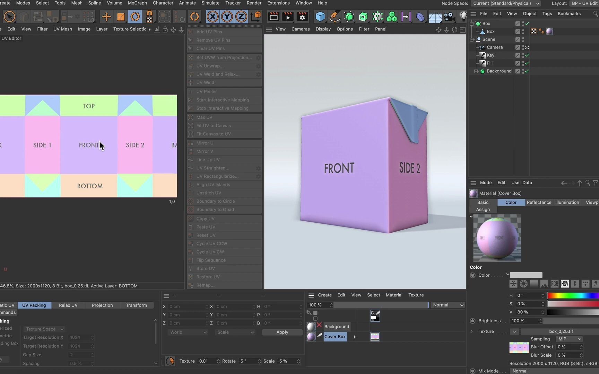Image resolution: width=599 pixels, height=374 pixels.
Task: Switch the color picker to RGB mode
Action: click(554, 284)
